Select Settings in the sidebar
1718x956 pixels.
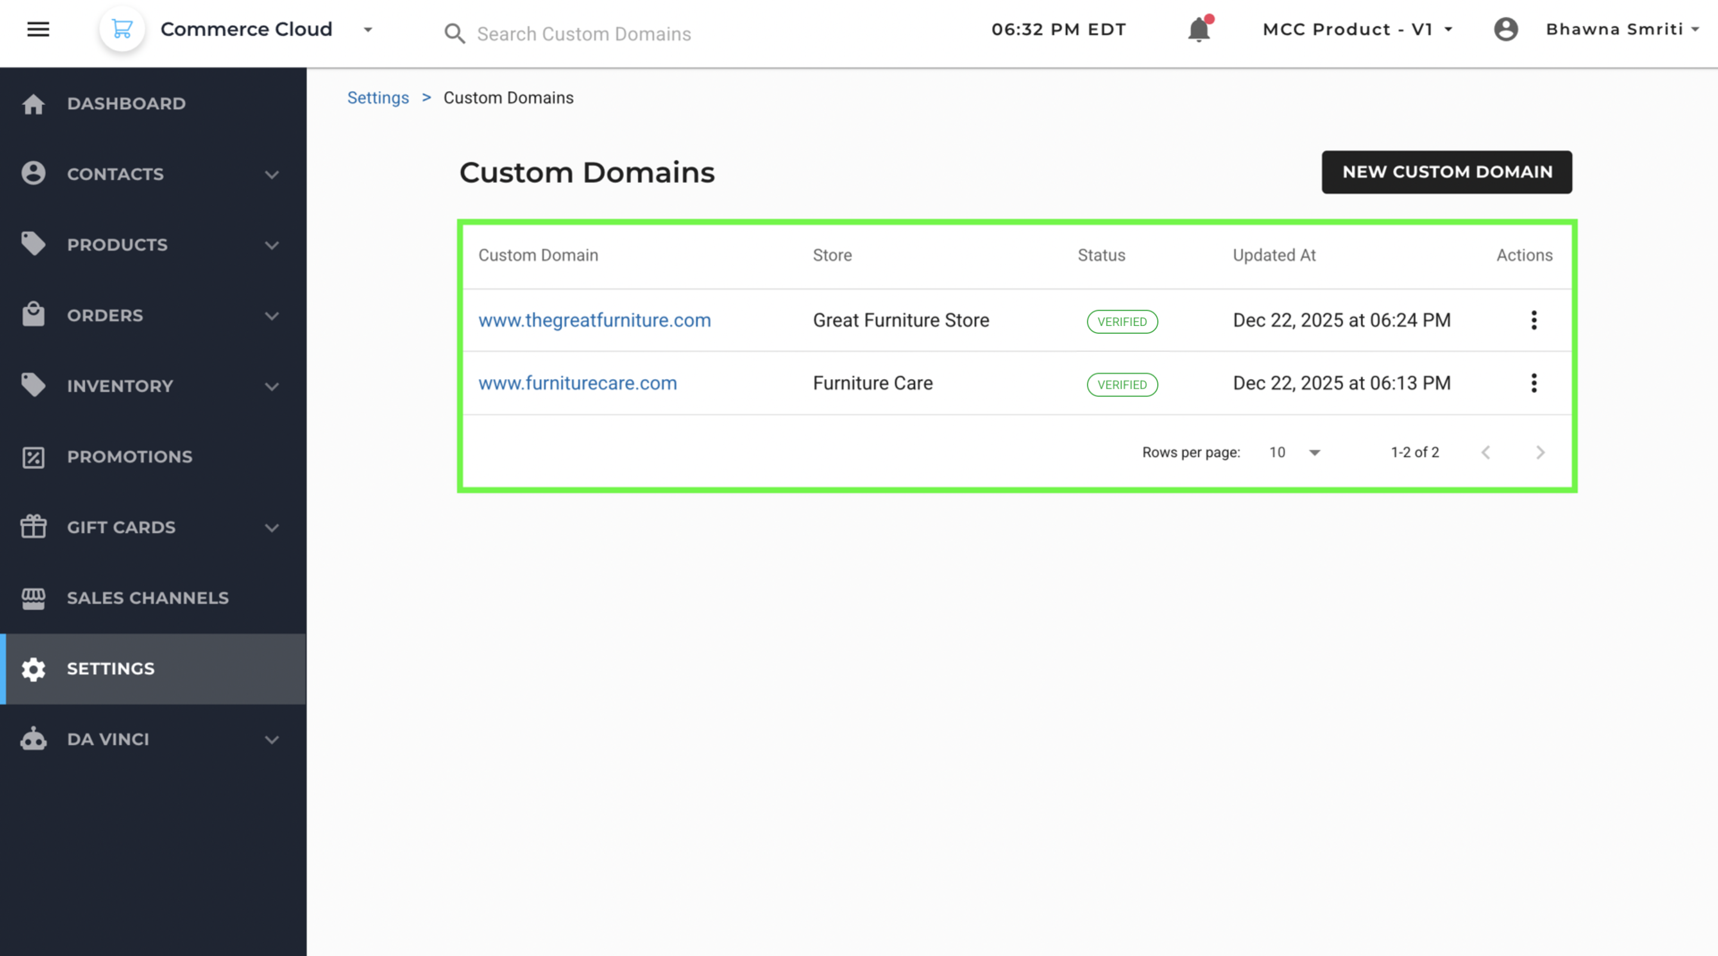tap(153, 668)
